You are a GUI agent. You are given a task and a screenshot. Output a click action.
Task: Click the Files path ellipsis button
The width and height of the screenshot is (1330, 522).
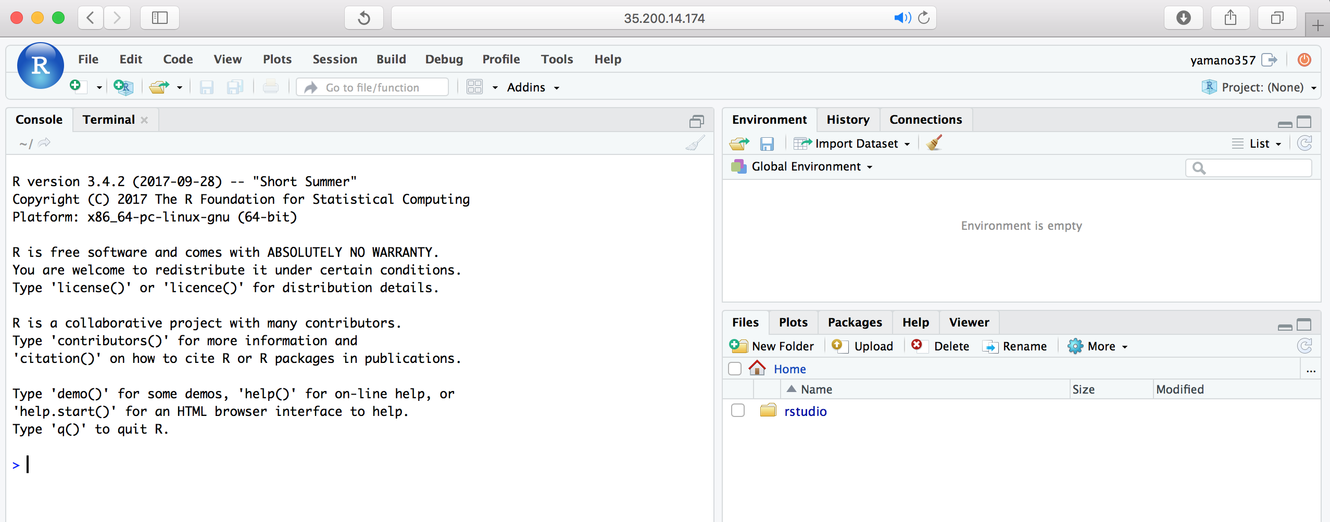coord(1311,370)
